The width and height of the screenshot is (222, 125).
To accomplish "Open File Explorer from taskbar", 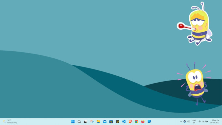I will click(x=98, y=121).
